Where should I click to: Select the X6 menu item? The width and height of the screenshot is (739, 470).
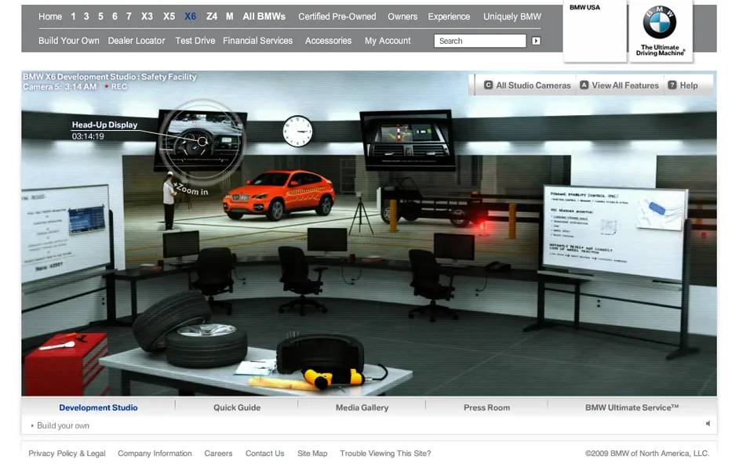coord(191,16)
